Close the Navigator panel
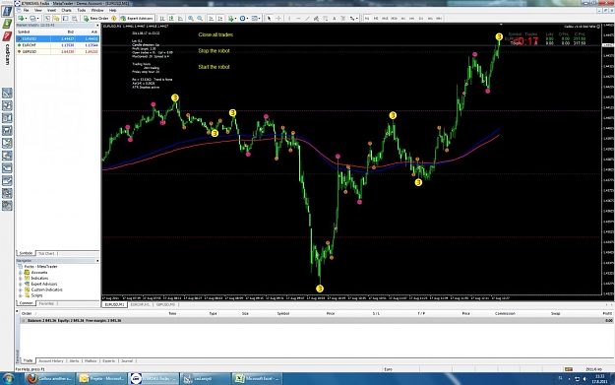The height and width of the screenshot is (385, 615). tap(97, 261)
